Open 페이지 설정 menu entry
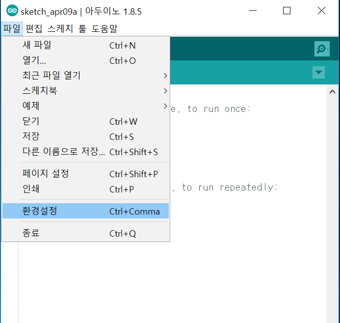 [86, 174]
